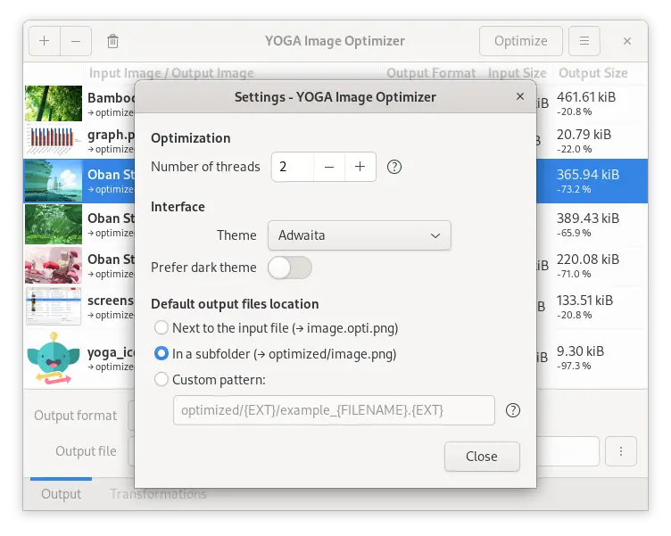Select In a subfolder radio option
671x536 pixels.
click(x=162, y=354)
